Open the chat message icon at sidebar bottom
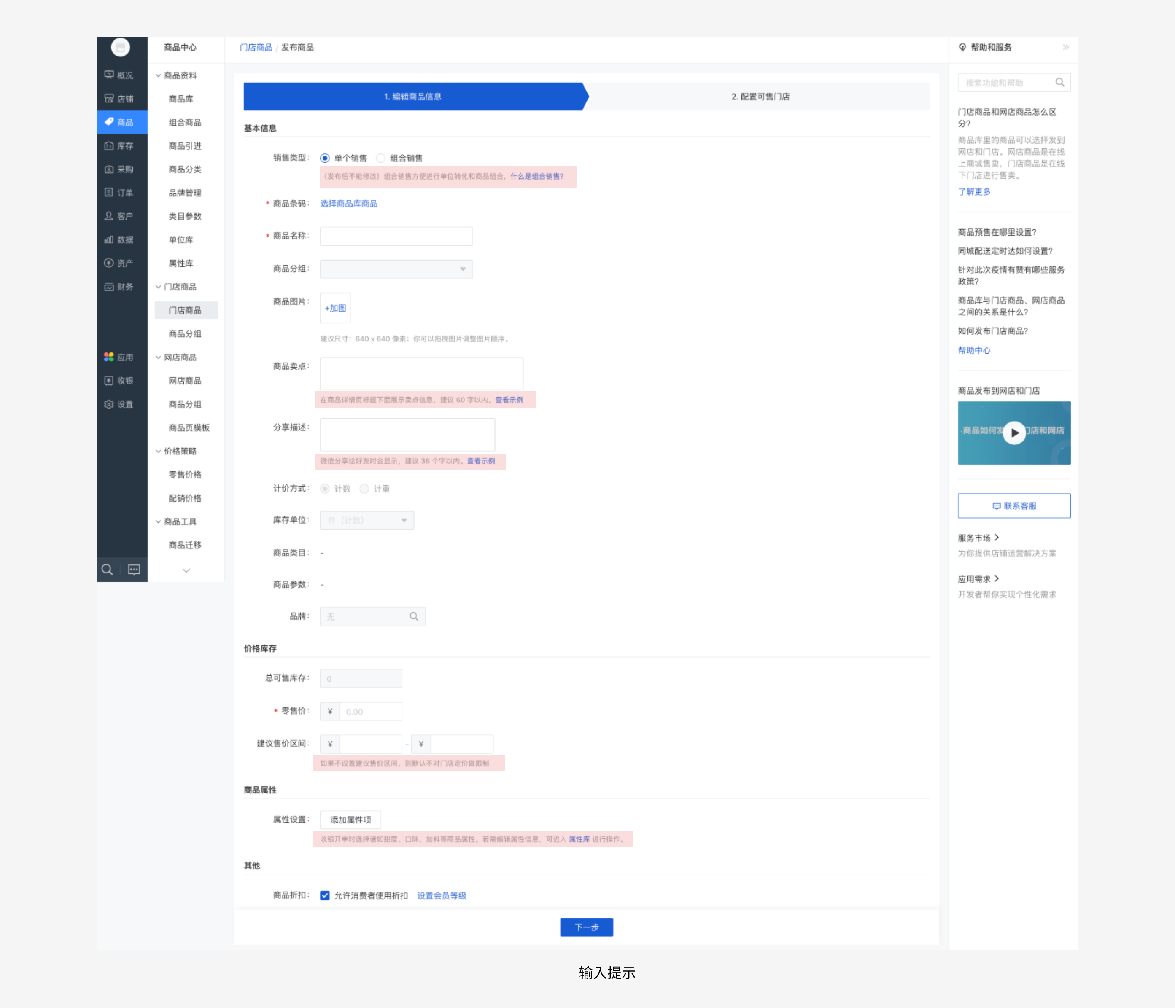 pos(134,569)
